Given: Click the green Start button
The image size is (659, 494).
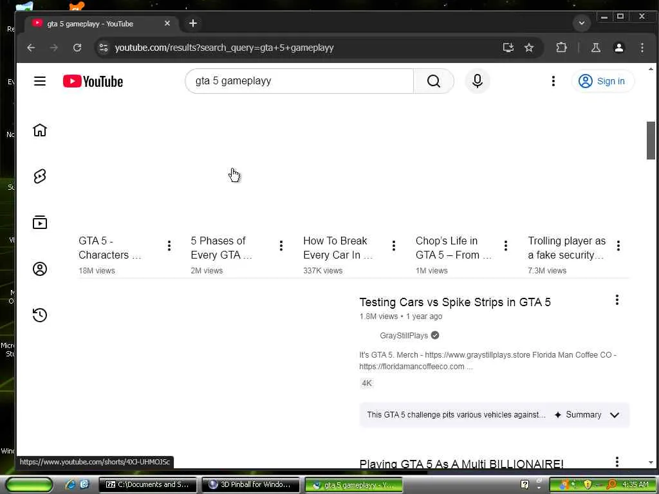Looking at the screenshot, I should (28, 484).
